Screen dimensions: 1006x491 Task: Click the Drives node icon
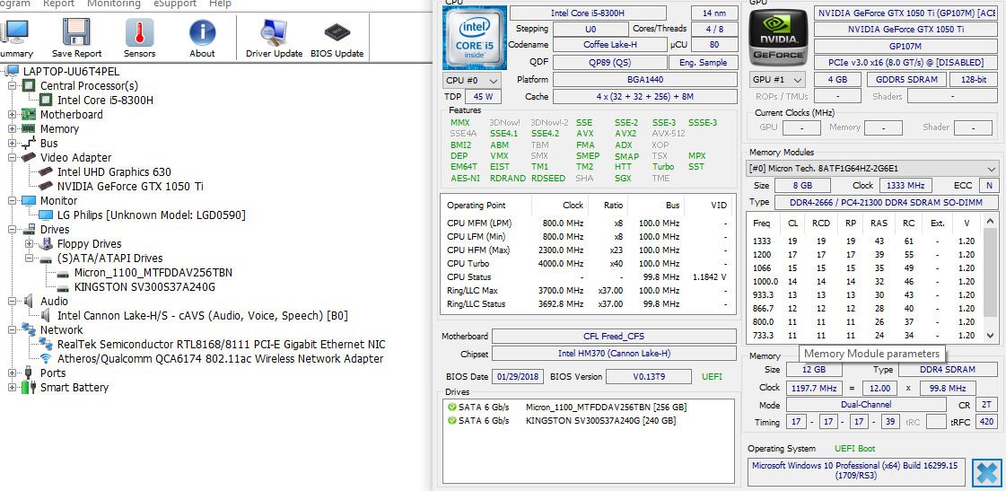point(29,229)
